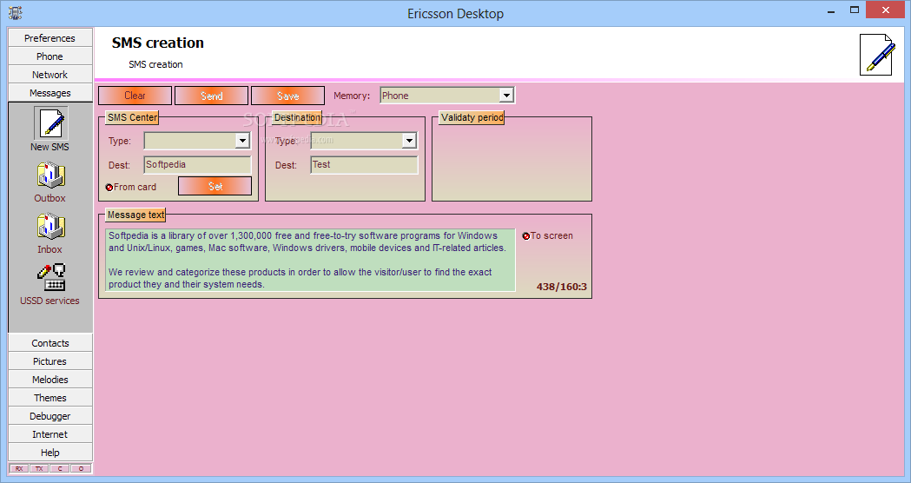Open the Phone section
This screenshot has height=483, width=911.
50,56
